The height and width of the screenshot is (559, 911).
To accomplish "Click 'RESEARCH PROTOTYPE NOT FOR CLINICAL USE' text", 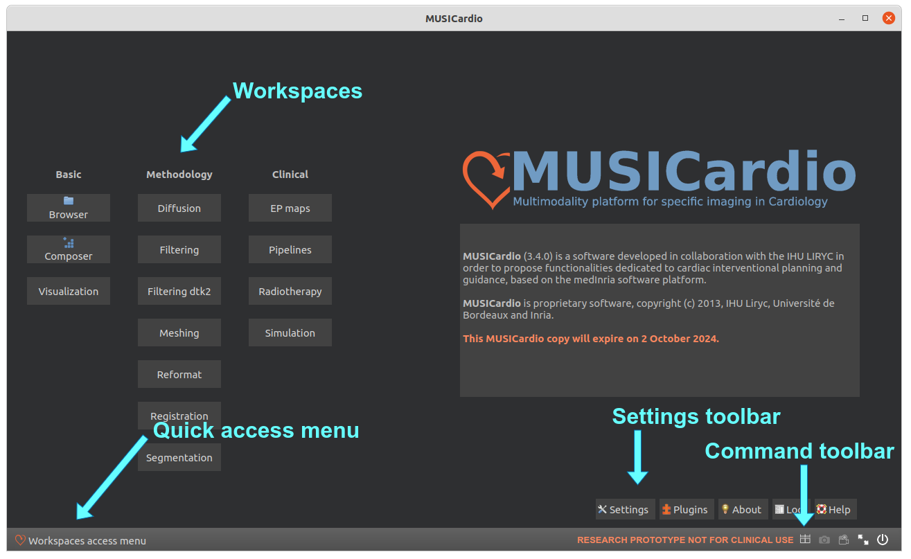I will point(685,540).
